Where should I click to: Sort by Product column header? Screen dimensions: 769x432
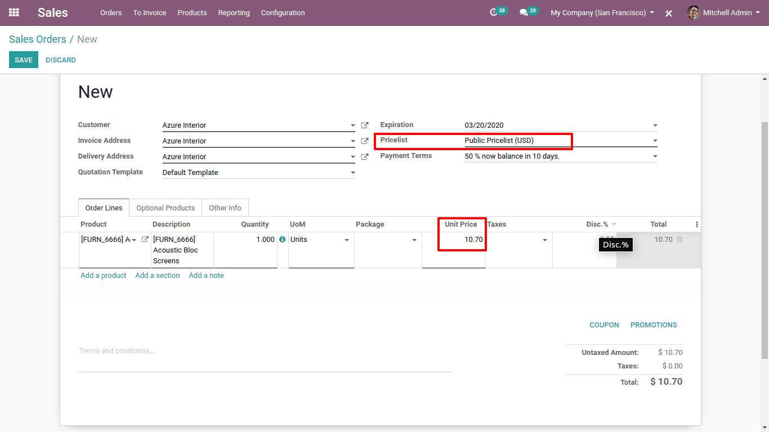[93, 224]
